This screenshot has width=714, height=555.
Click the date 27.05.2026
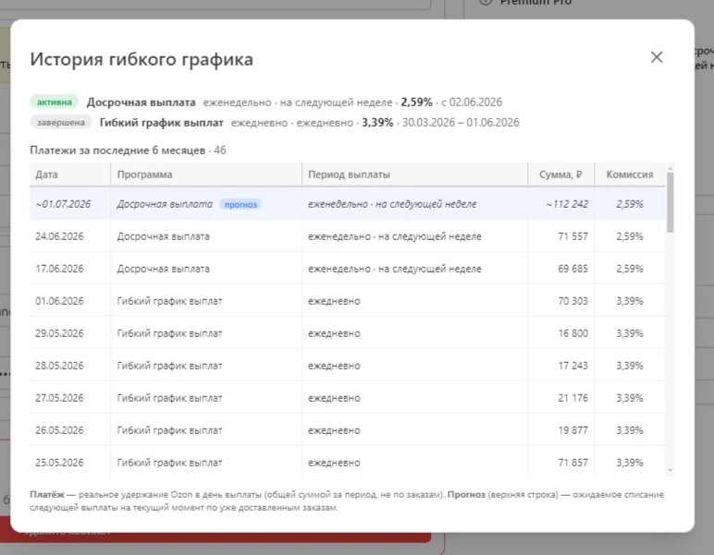(x=59, y=398)
